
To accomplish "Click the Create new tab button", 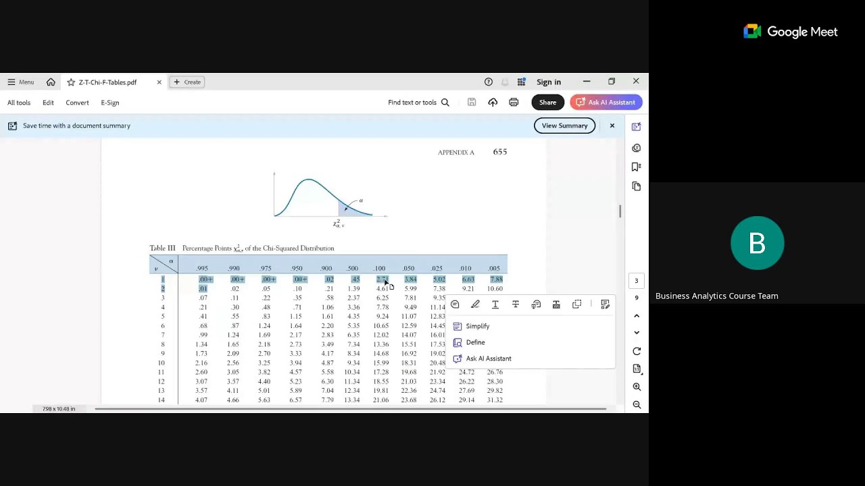I will pyautogui.click(x=187, y=82).
